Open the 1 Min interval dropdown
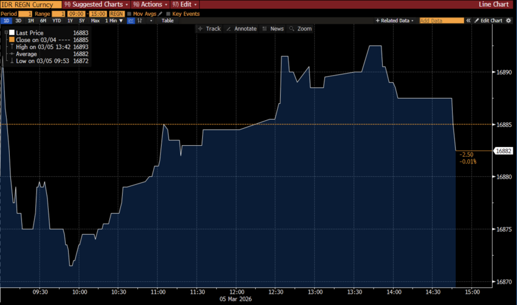Viewport: 517px width, 305px height. coord(114,20)
